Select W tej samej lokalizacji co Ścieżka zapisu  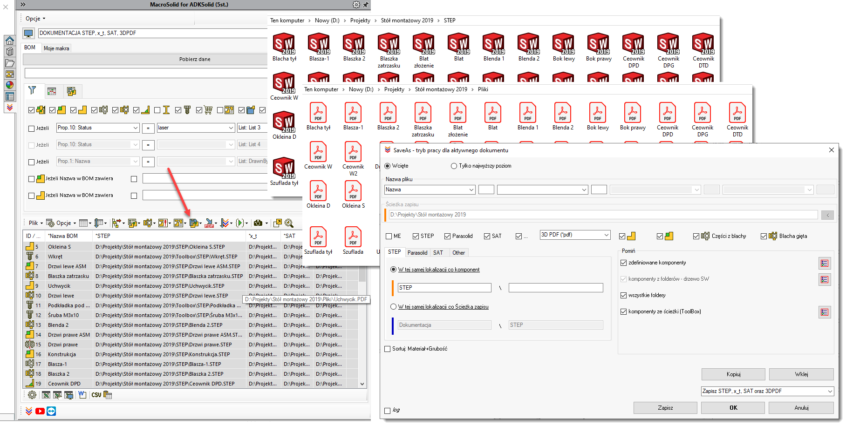click(x=394, y=307)
